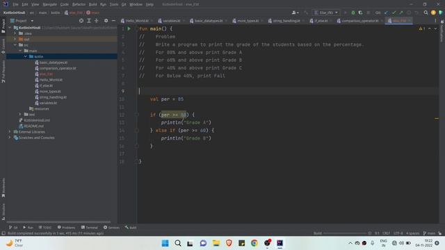445x250 pixels.
Task: Expand Scratches and Consoles node
Action: 10,137
